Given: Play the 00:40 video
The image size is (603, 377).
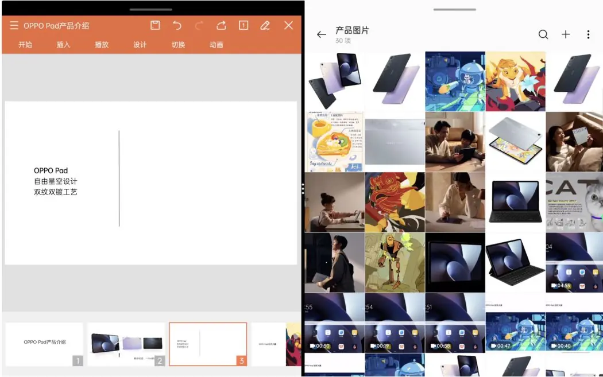Looking at the screenshot, I should (x=574, y=323).
